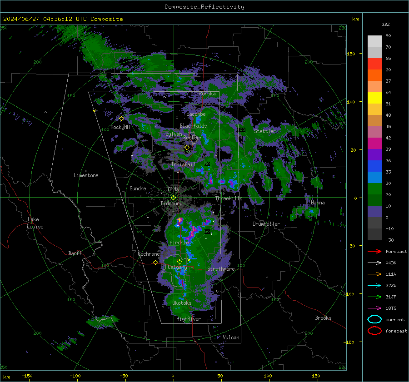Click the Ponoka label
Screen dimensions: 409x382
pyautogui.click(x=207, y=94)
